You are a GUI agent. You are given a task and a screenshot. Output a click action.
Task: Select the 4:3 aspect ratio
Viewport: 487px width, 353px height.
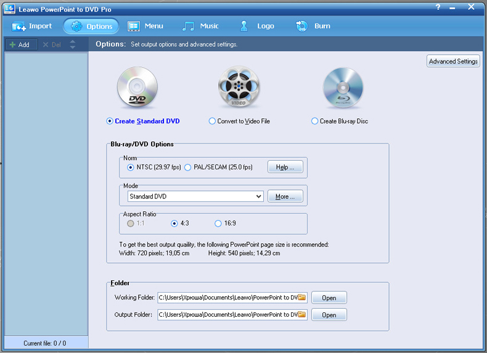pos(179,224)
